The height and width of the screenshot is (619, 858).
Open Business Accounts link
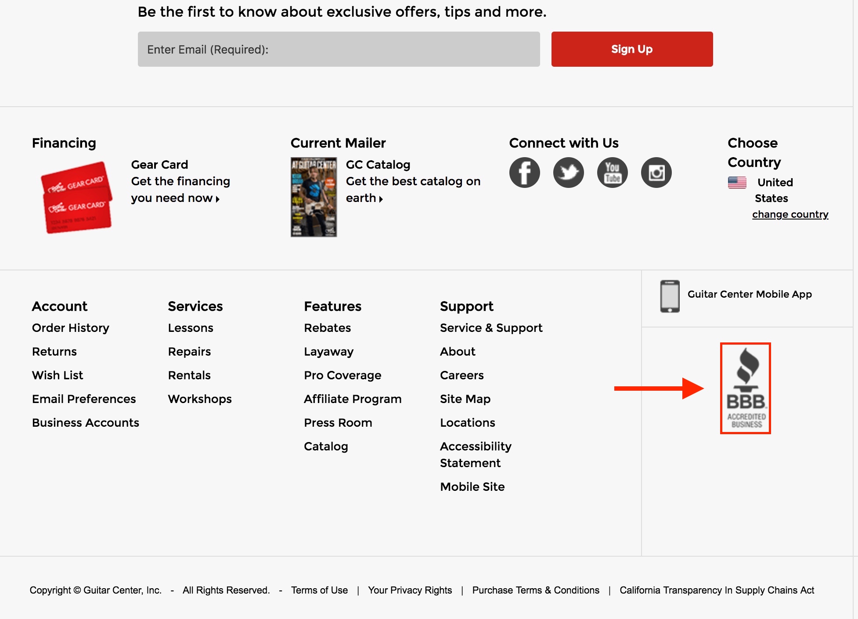(85, 423)
